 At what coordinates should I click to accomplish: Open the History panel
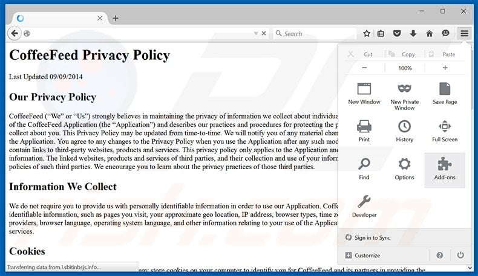coord(405,131)
